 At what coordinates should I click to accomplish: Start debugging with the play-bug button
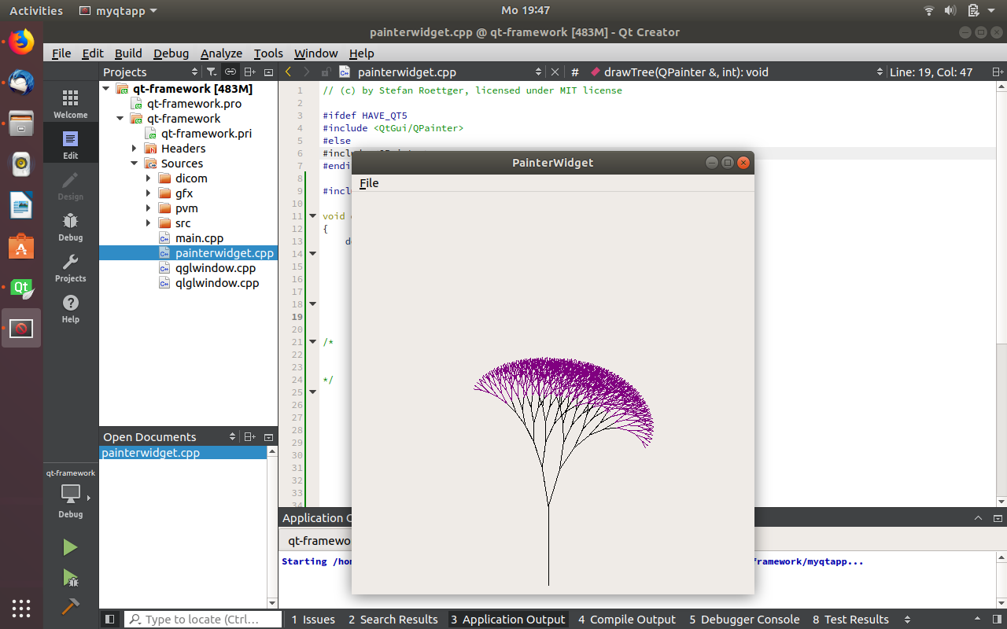(70, 578)
